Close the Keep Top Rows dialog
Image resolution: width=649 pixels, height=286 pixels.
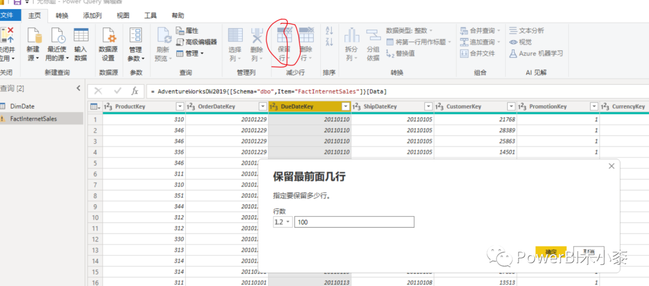click(x=611, y=166)
